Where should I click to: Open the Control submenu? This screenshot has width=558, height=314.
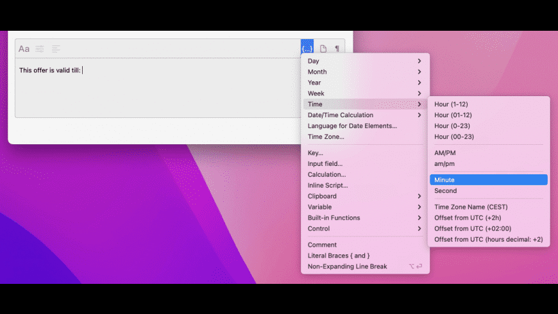[x=365, y=229]
